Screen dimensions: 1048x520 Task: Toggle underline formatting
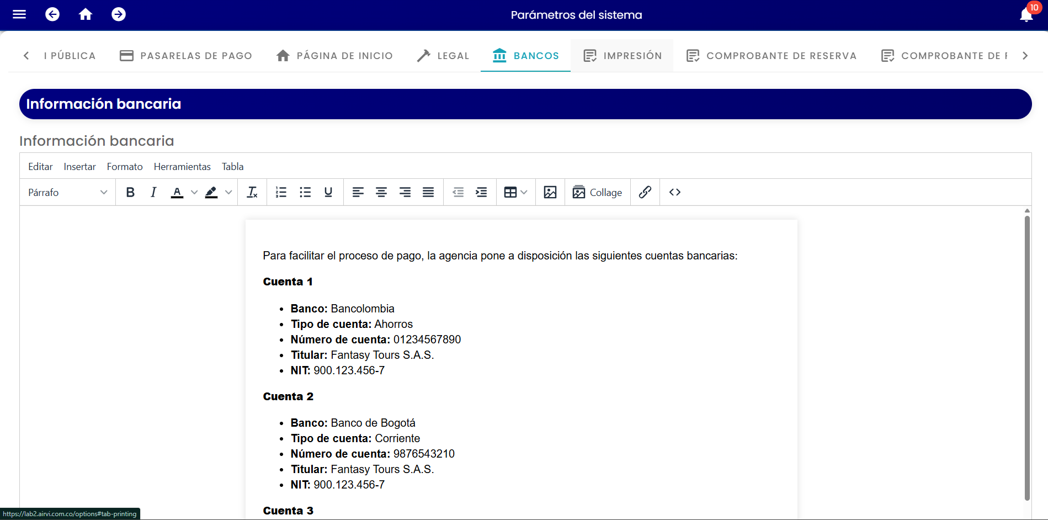328,192
